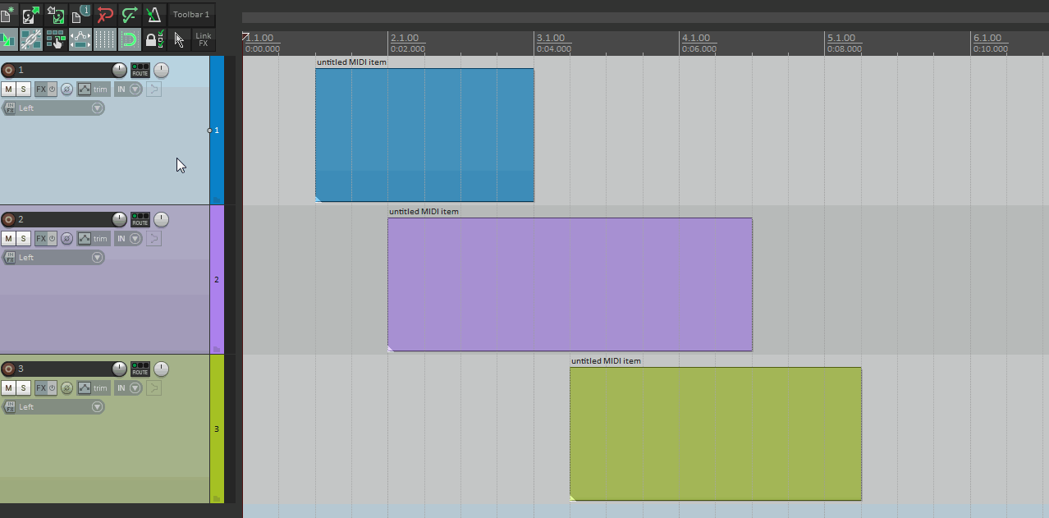This screenshot has width=1049, height=518.
Task: Click the Link FX button
Action: [x=203, y=39]
